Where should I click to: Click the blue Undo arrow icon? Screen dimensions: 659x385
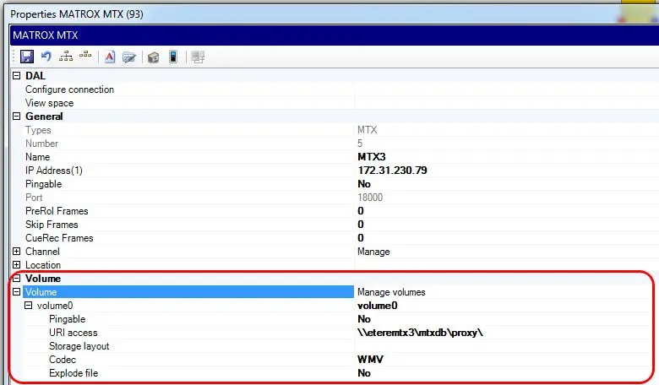coord(46,57)
